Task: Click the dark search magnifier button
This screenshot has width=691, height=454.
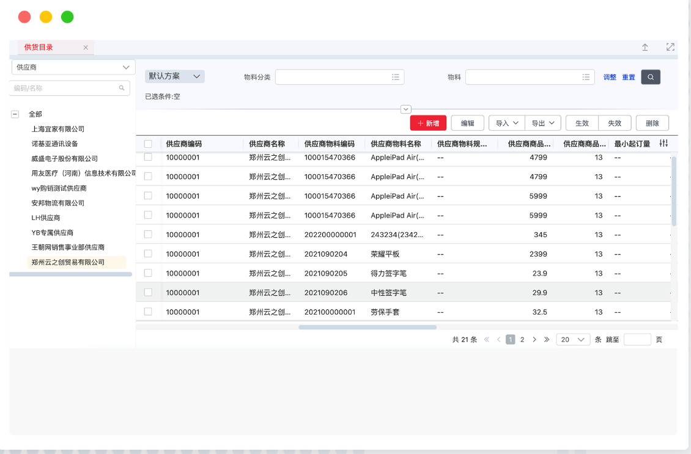Action: [x=651, y=77]
